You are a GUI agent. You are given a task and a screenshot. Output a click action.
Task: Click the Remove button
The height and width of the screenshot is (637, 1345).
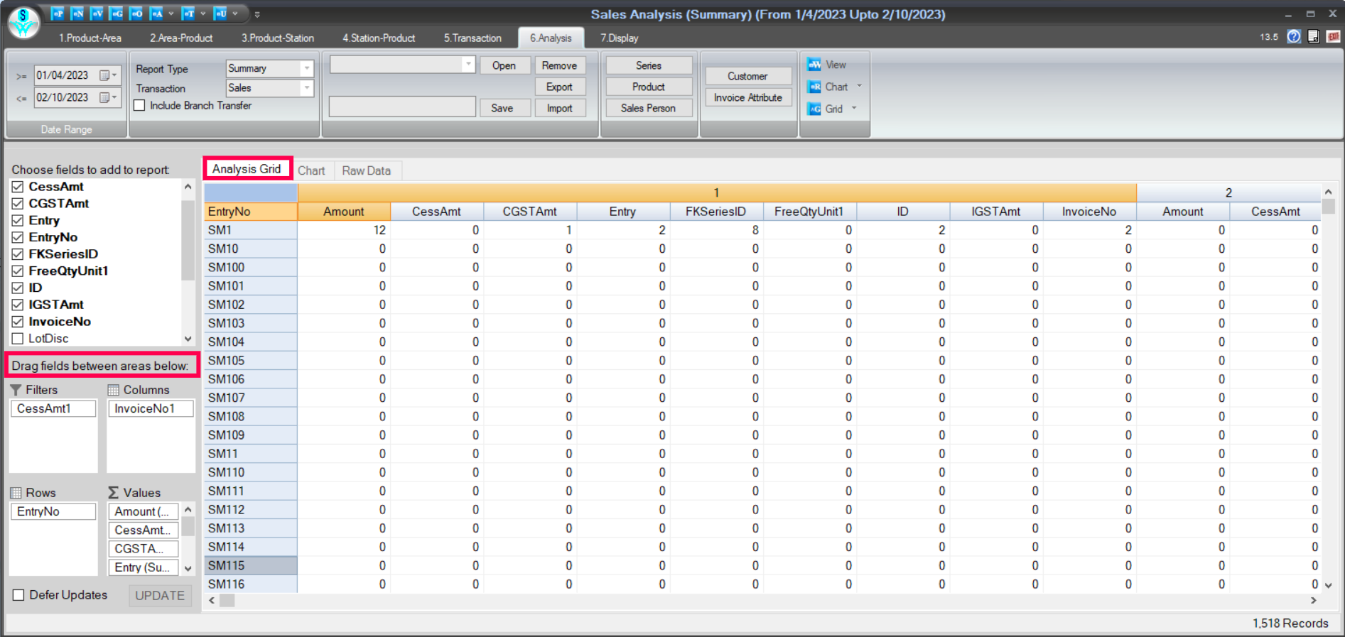point(559,65)
